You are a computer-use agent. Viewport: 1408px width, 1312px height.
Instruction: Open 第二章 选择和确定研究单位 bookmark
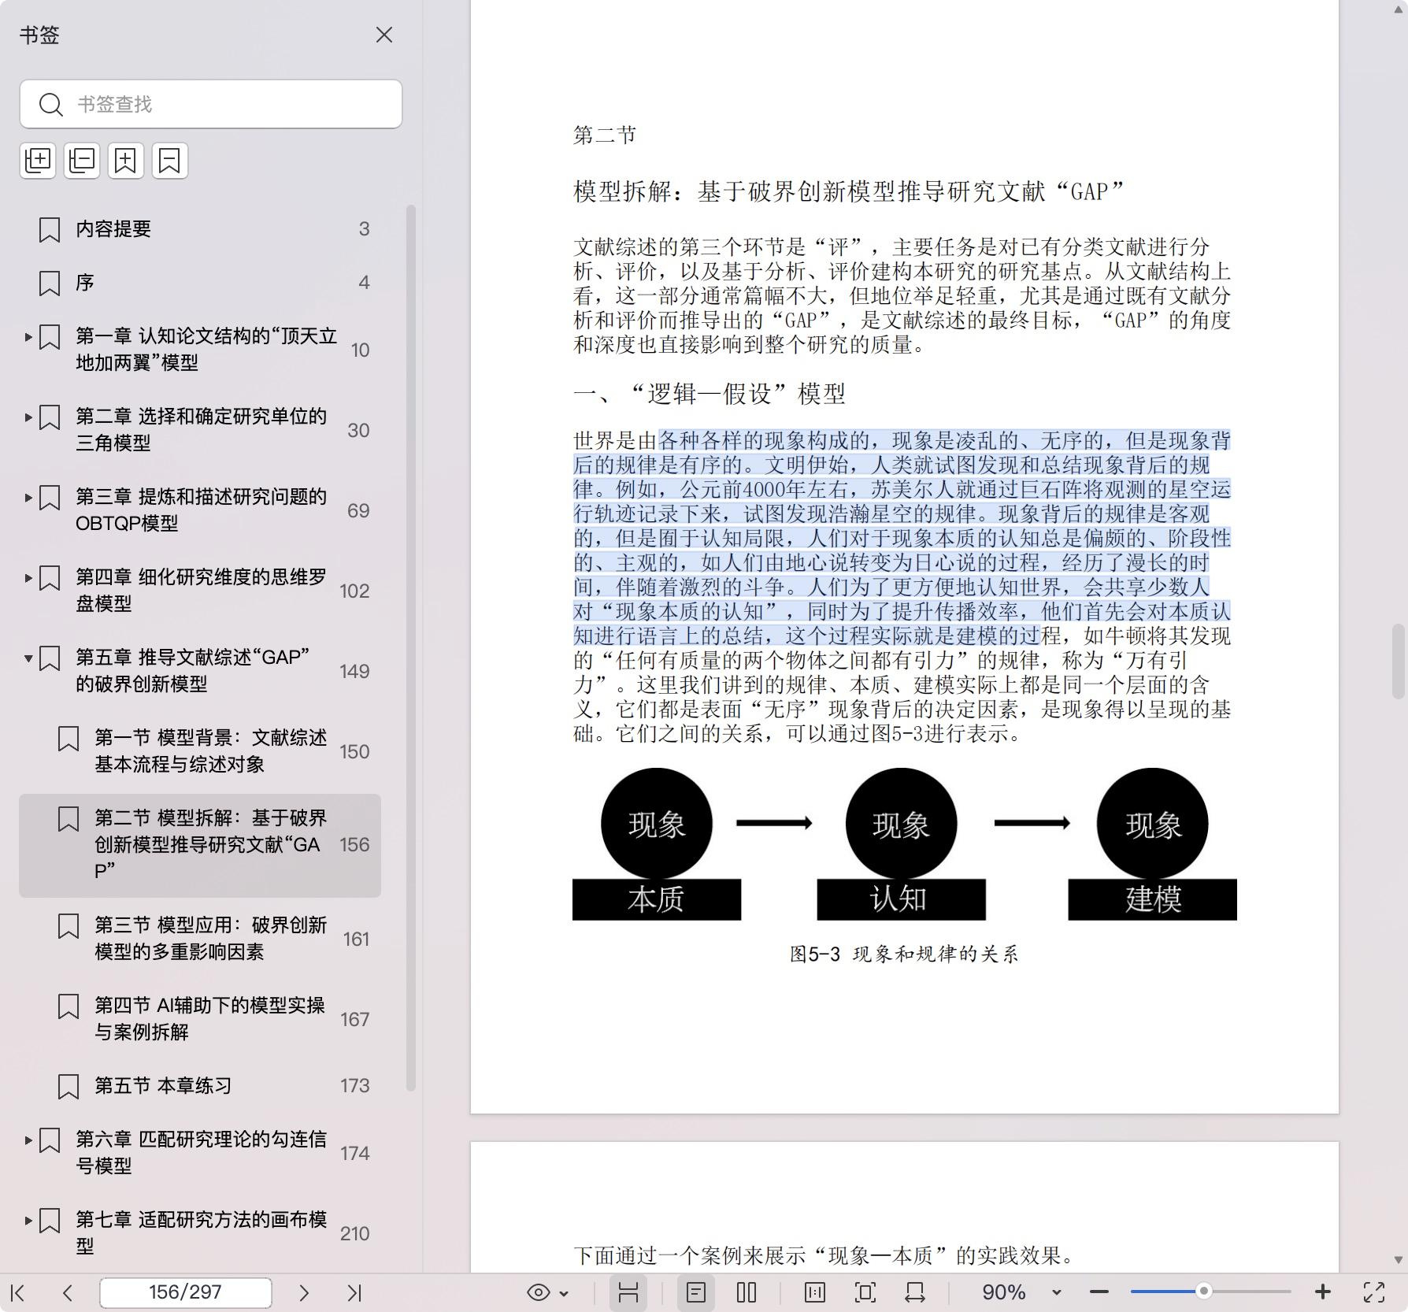point(200,430)
